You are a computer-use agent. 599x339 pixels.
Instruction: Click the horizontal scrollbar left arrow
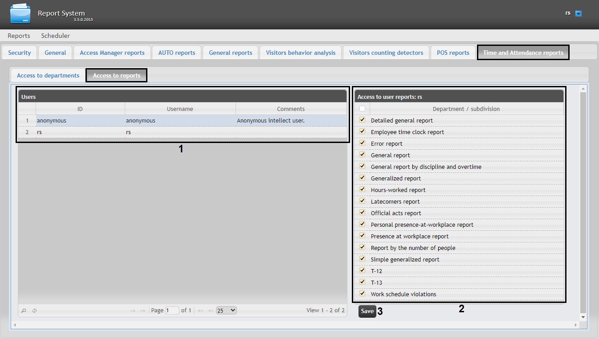(x=15, y=325)
